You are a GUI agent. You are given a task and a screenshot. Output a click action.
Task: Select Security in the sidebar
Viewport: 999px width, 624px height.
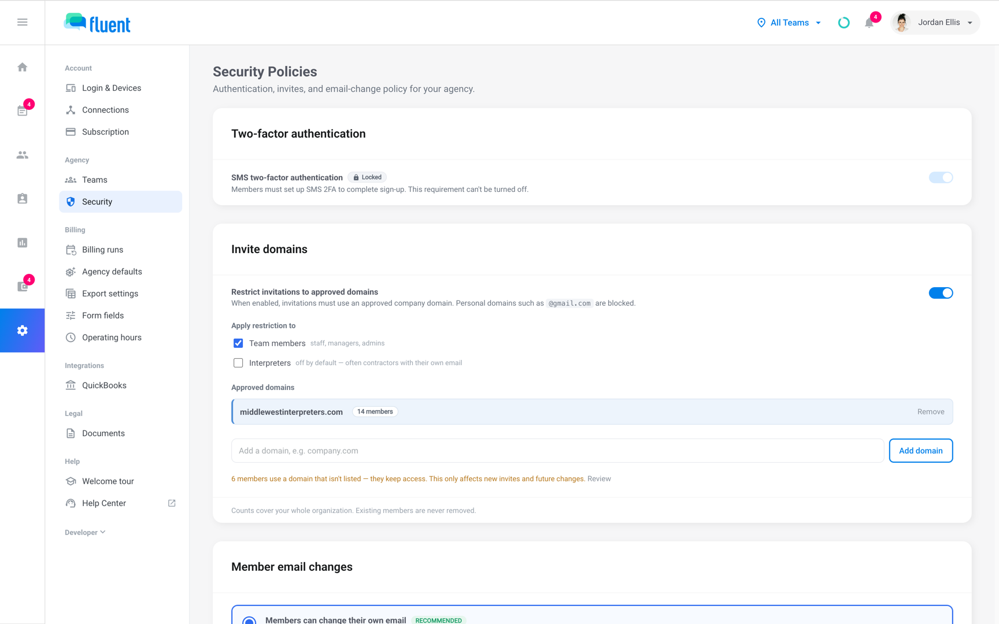pyautogui.click(x=120, y=202)
